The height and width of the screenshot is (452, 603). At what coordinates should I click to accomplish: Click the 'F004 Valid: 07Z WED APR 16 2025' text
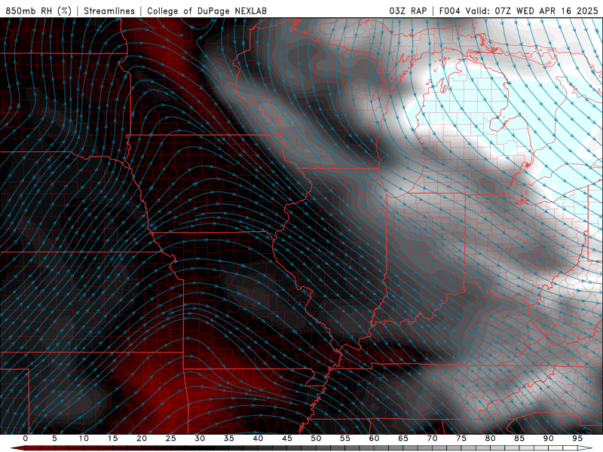point(519,11)
